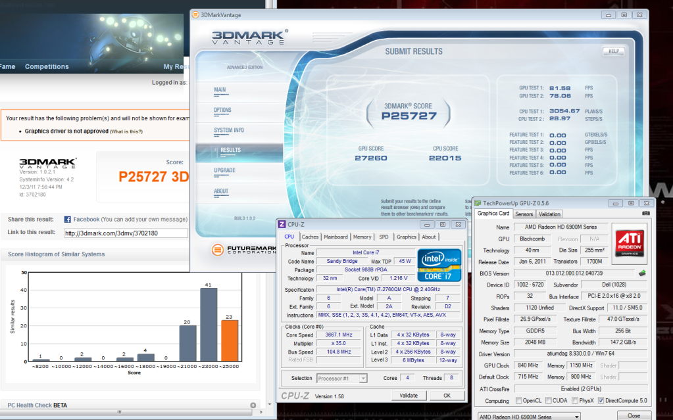Click the BIOS save chip icon
Viewport: 673px width, 420px height.
point(641,273)
